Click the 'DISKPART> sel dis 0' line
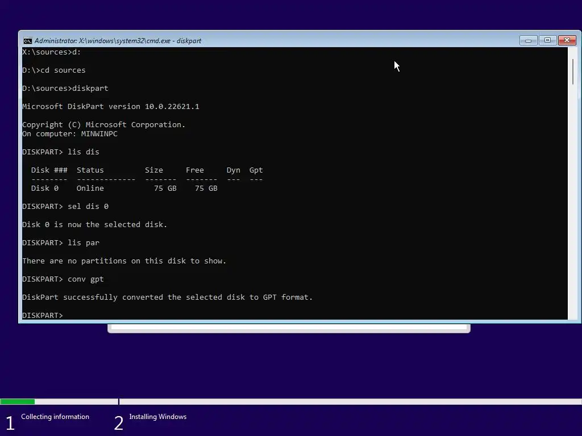The height and width of the screenshot is (436, 582). [65, 207]
